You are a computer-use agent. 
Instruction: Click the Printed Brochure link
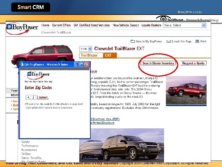[x=102, y=123]
